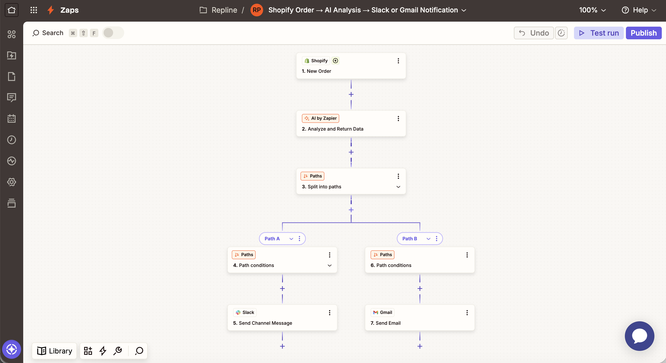Add step after Send Email
666x363 pixels.
[420, 346]
